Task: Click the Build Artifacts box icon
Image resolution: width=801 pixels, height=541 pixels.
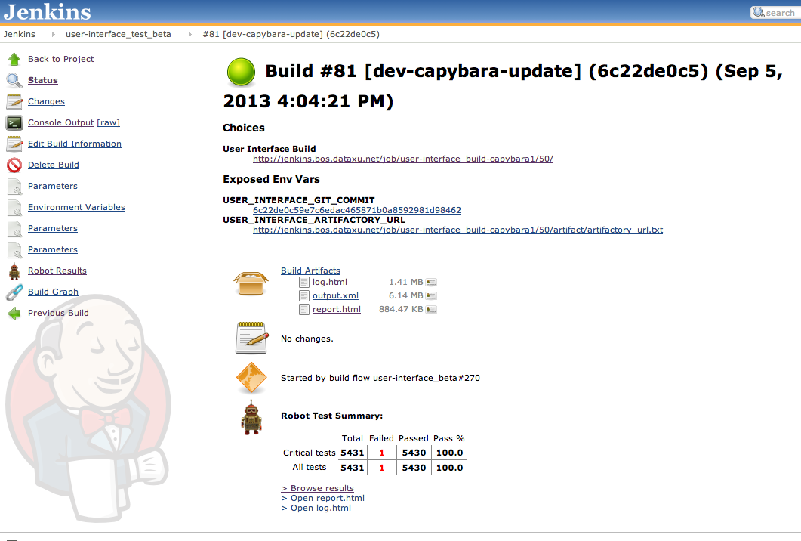Action: click(x=251, y=283)
